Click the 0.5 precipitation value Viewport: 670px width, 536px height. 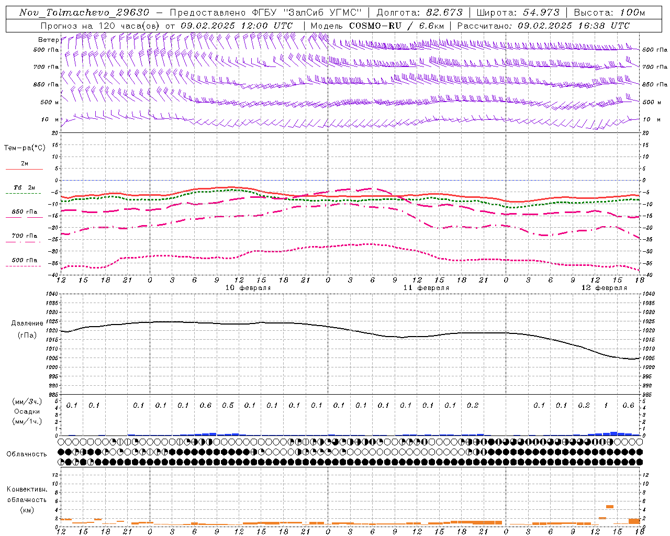pos(228,406)
